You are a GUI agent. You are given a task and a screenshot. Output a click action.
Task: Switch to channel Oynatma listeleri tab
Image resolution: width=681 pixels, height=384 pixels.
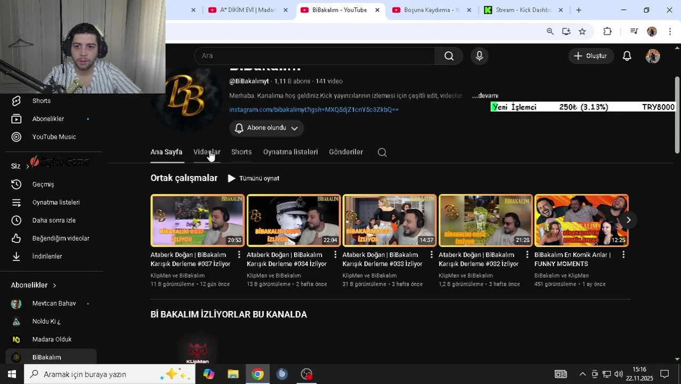[290, 152]
